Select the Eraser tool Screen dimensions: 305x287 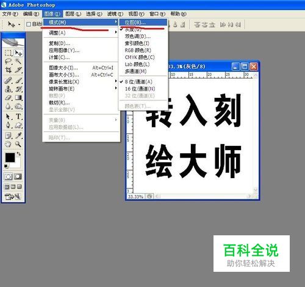point(9,97)
